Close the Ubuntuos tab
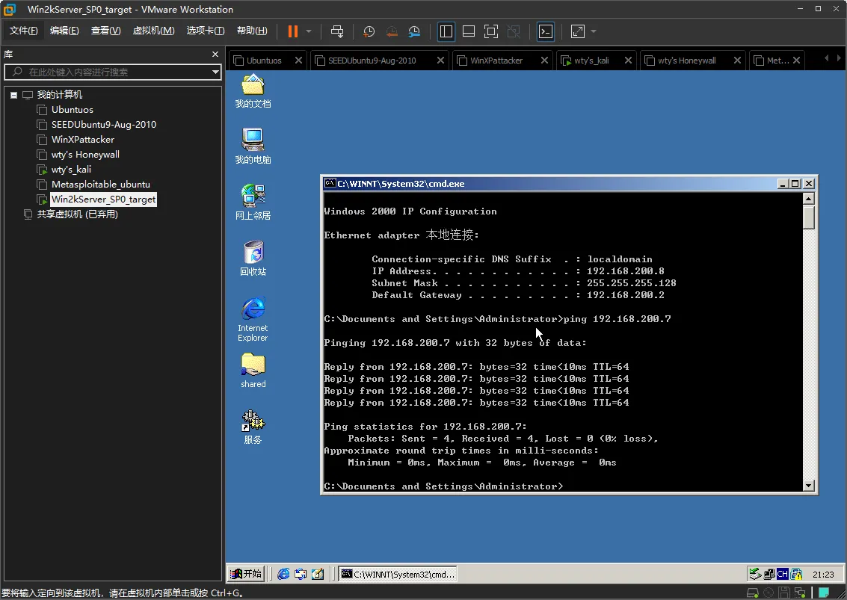This screenshot has width=847, height=600. [299, 61]
